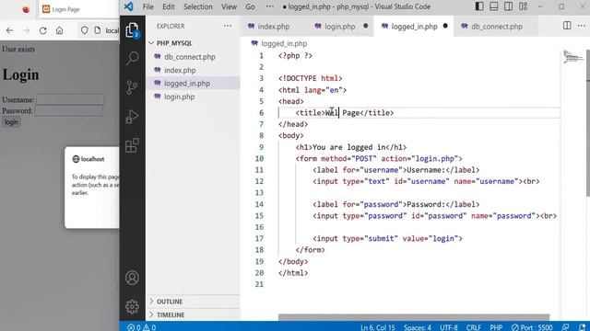Click the login button on the browser page
The height and width of the screenshot is (331, 590).
coord(11,122)
